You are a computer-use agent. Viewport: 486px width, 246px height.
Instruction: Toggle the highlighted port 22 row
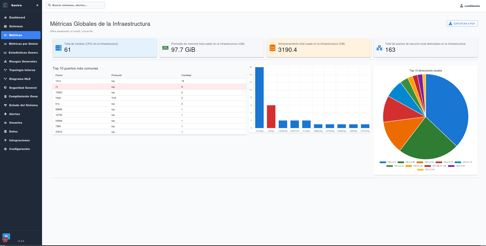[x=149, y=87]
